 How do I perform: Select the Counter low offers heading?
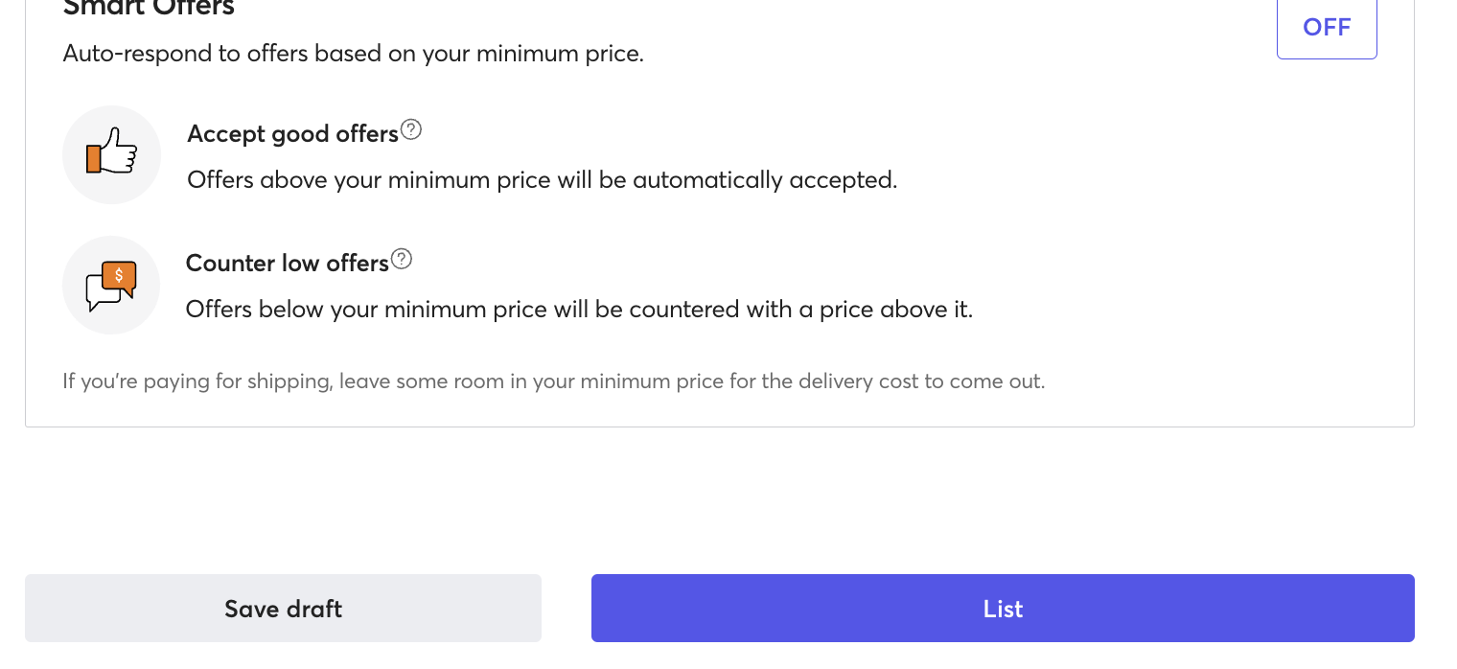click(287, 264)
